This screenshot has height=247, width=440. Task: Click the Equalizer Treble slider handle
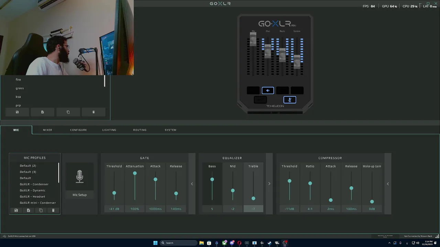tap(253, 198)
